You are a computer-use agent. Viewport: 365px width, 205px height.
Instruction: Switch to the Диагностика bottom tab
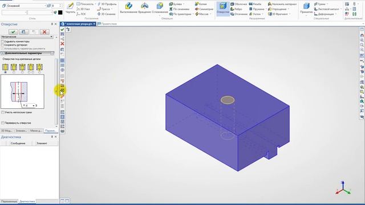click(x=27, y=202)
